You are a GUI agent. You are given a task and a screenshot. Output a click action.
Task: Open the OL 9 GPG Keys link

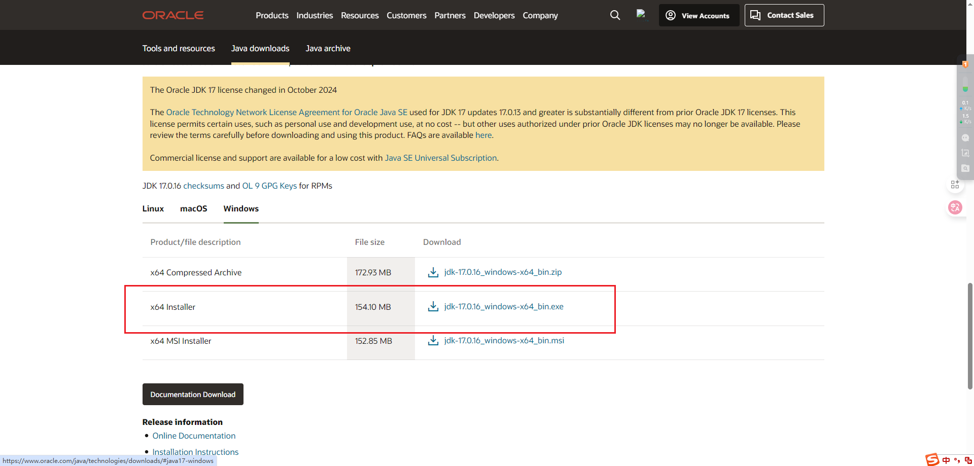click(269, 186)
